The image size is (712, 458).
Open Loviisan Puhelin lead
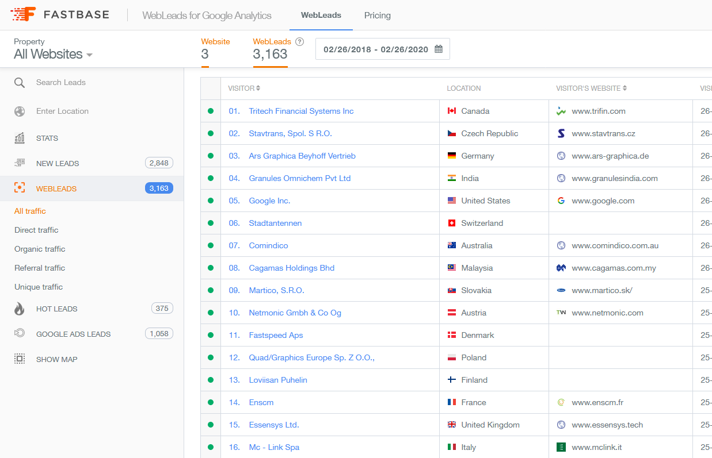click(278, 380)
